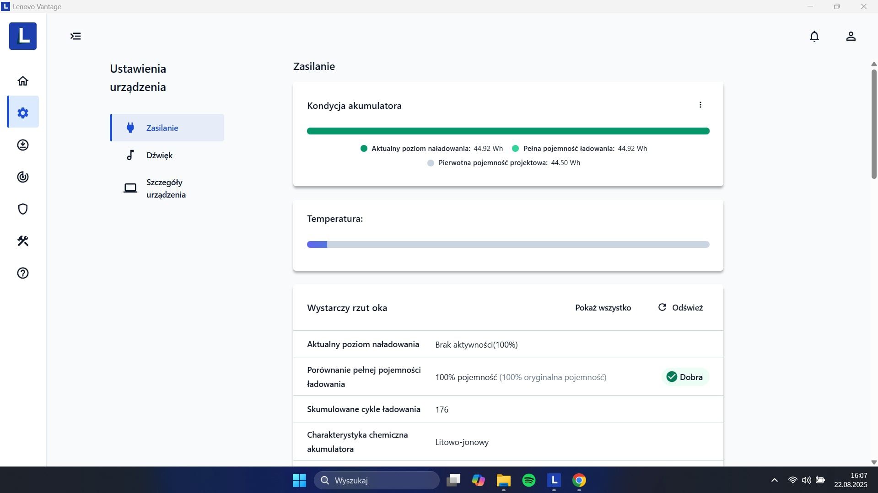Open Device settings gear icon in sidebar
Screen dimensions: 878x493
(x=23, y=113)
